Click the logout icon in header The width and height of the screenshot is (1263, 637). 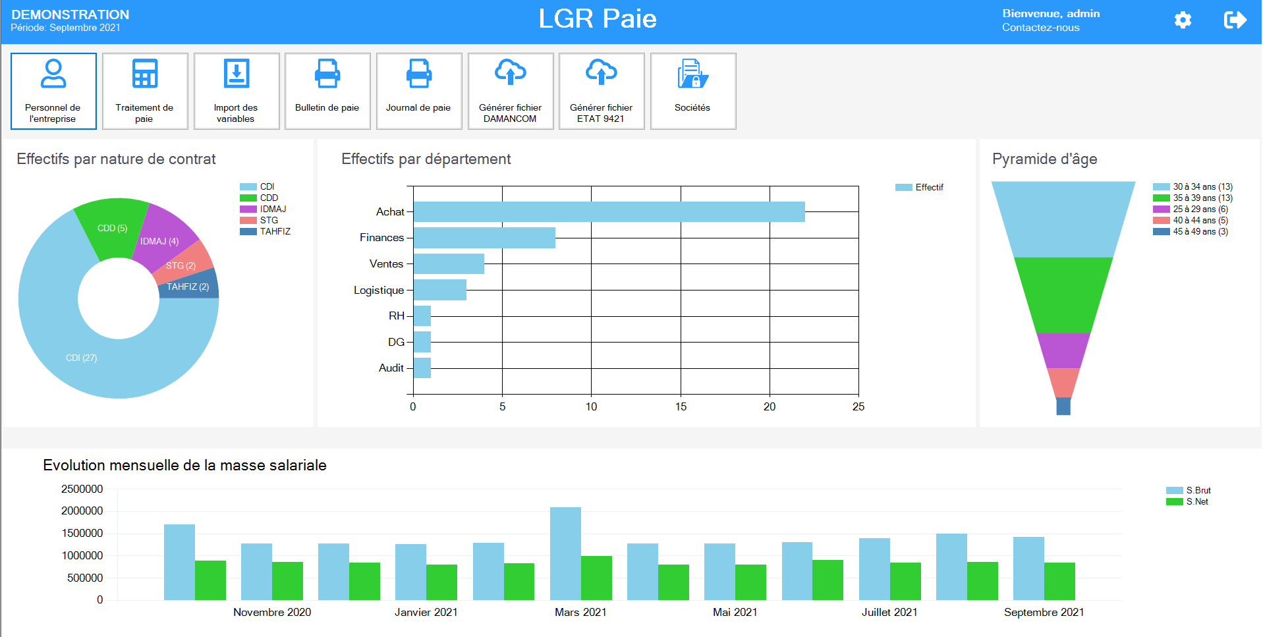(1235, 20)
